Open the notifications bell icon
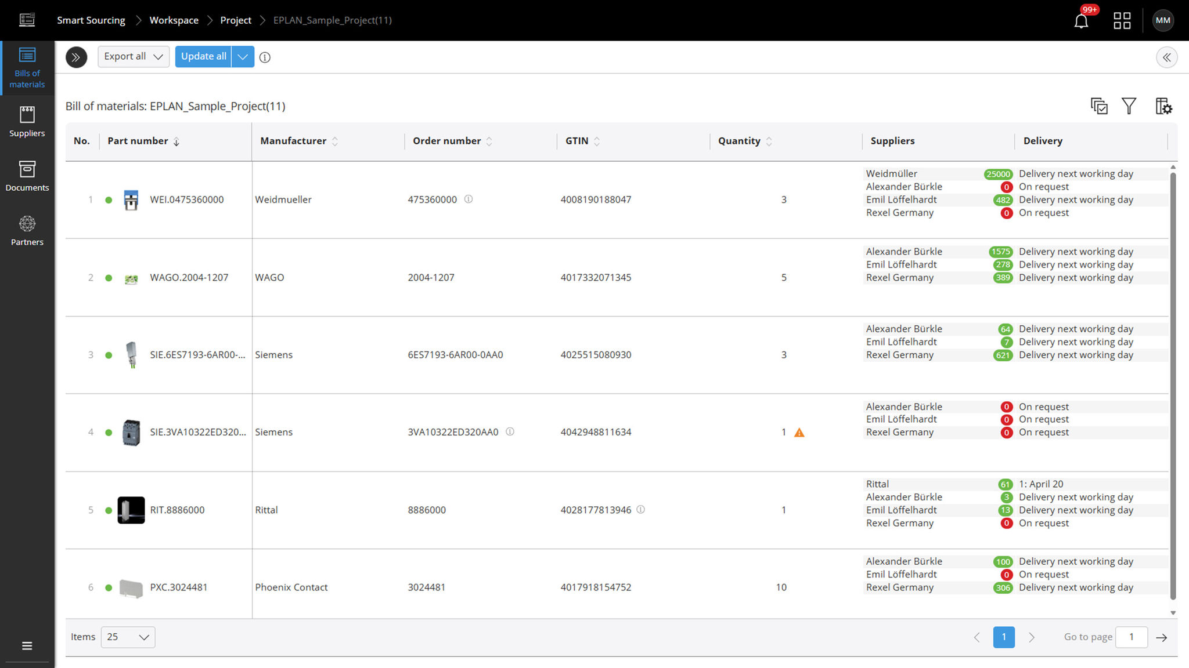1189x668 pixels. click(x=1081, y=21)
